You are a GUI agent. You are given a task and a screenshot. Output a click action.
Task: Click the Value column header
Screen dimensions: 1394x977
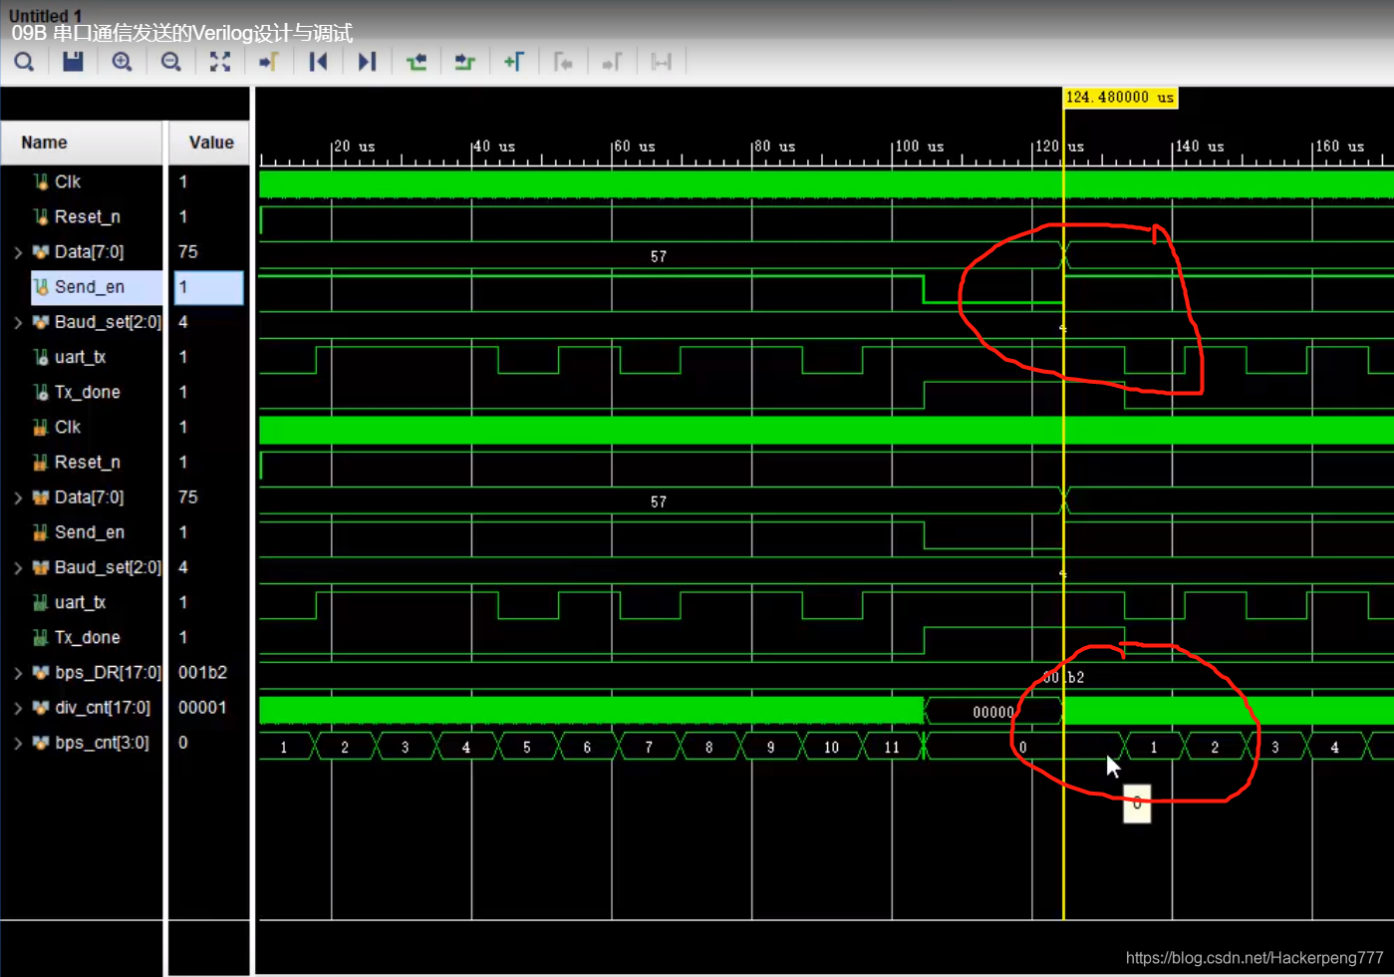[209, 143]
